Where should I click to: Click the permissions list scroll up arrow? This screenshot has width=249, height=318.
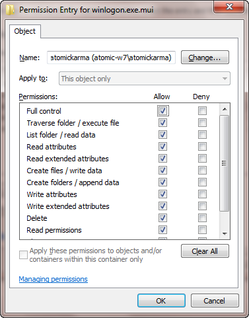(225, 109)
